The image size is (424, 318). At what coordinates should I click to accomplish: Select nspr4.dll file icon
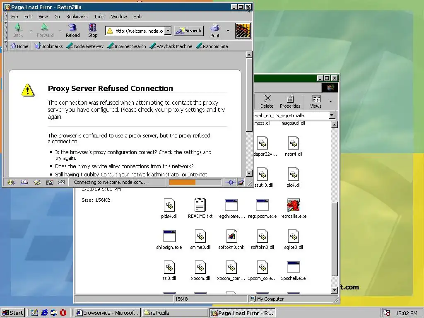click(294, 143)
